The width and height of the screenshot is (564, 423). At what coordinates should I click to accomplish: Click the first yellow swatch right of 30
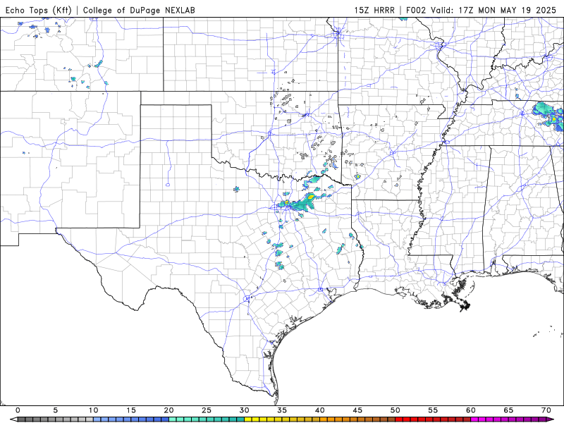click(x=248, y=419)
